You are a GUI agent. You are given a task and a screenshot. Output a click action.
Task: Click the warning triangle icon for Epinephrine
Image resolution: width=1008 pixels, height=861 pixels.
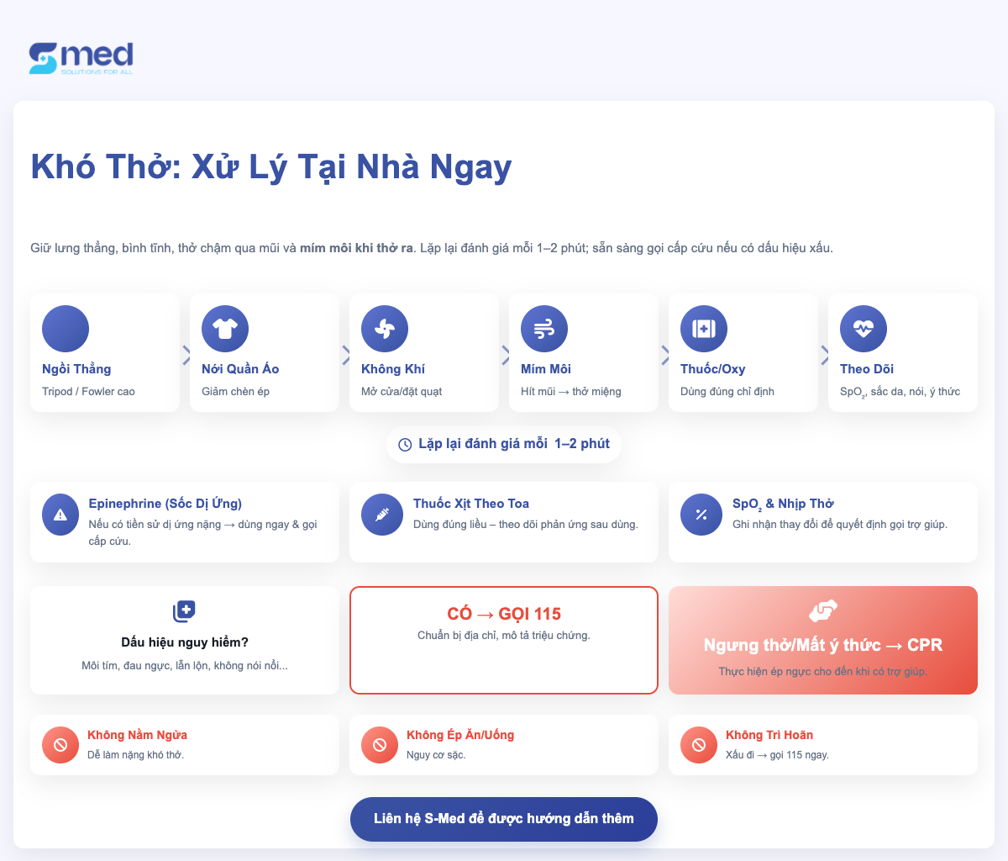click(60, 515)
